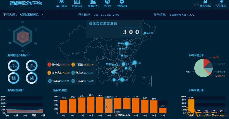Open 系统管理 gear icon
The image size is (229, 119).
[122, 2]
